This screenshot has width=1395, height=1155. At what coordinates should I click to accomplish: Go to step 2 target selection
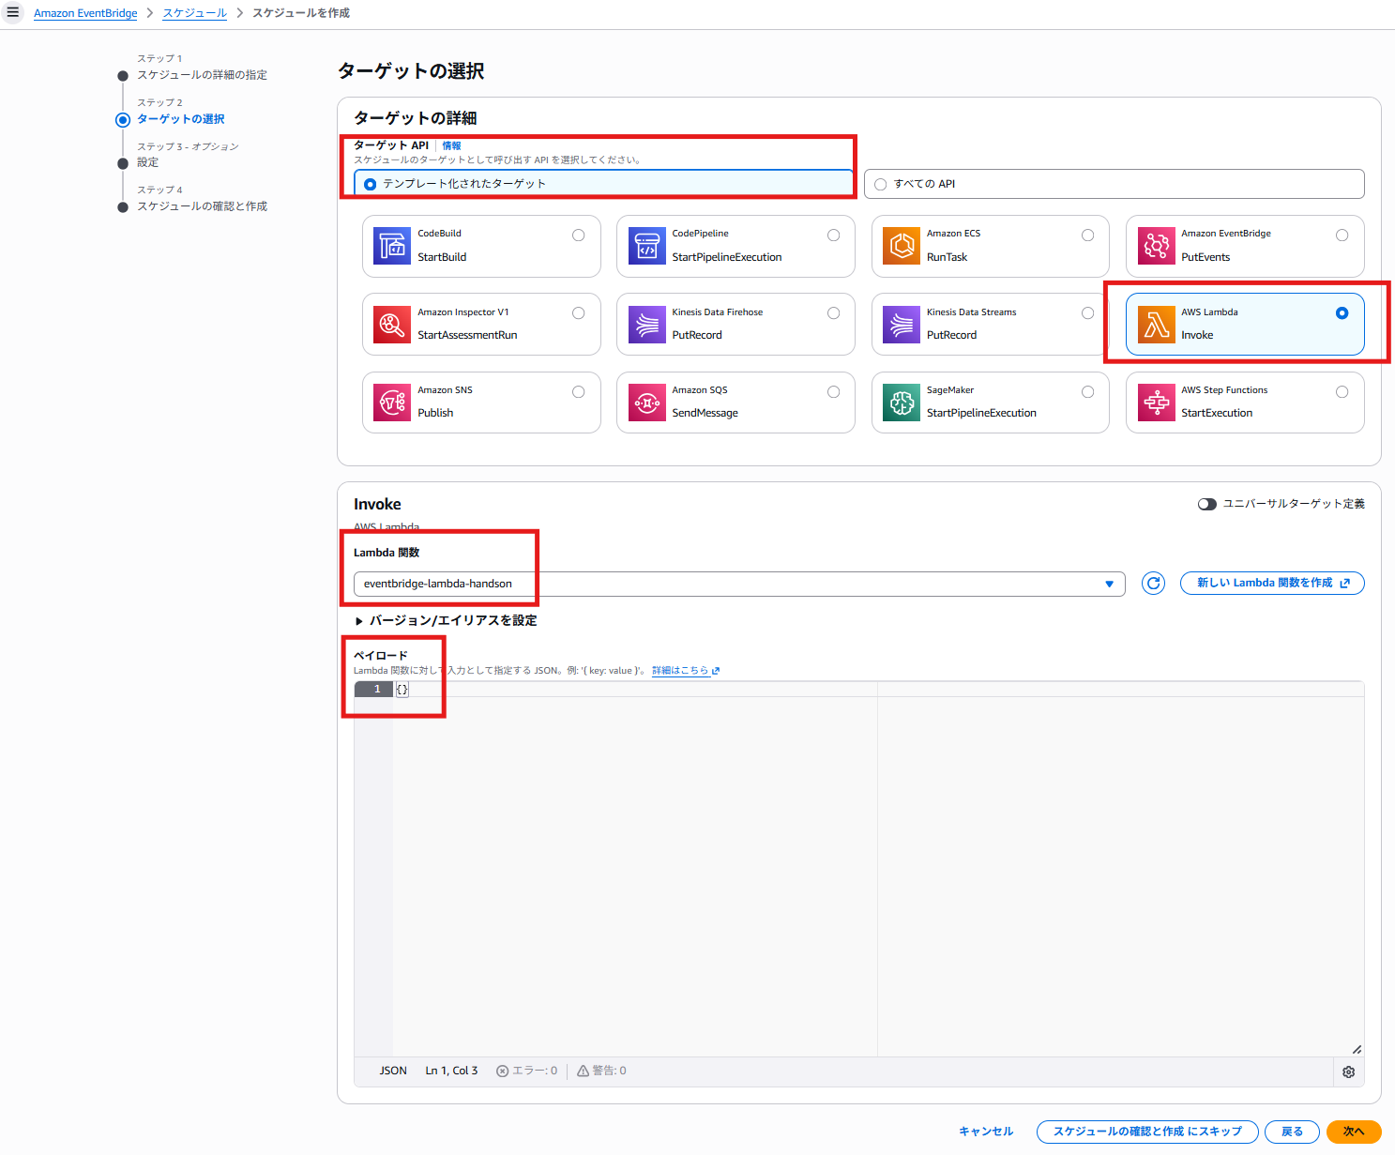pos(181,119)
